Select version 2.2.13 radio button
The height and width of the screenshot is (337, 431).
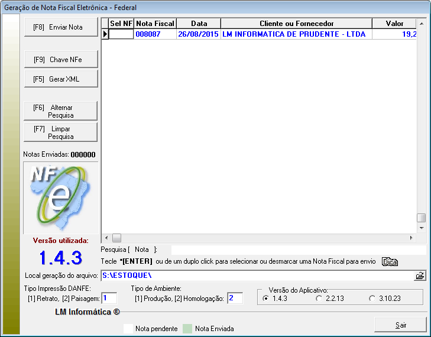319,299
